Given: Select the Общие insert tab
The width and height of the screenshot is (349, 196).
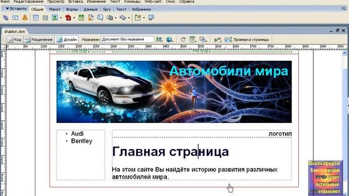Looking at the screenshot, I should point(37,9).
